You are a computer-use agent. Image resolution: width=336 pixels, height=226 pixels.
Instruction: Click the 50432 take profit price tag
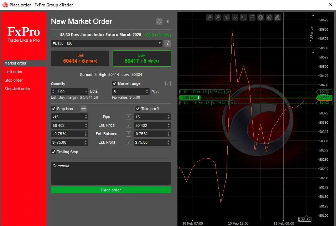[x=325, y=92]
